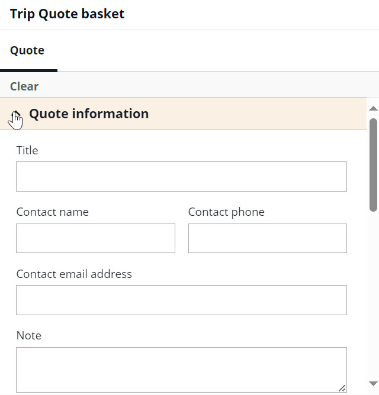
Task: Click inside the Note text area
Action: pos(181,370)
